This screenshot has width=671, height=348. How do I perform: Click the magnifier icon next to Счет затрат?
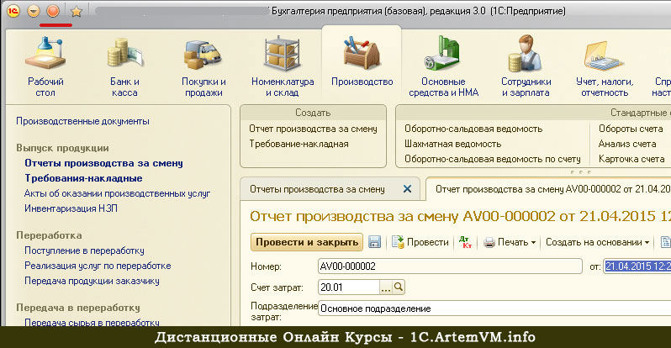[x=399, y=287]
